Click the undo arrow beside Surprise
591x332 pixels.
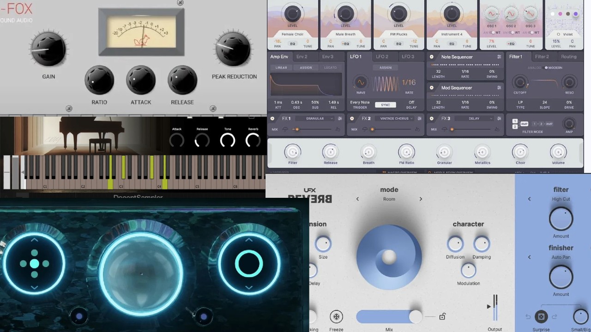528,317
